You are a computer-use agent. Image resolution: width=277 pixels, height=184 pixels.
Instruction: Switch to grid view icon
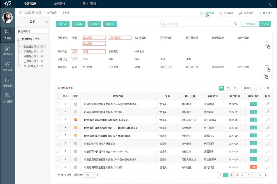235,88
